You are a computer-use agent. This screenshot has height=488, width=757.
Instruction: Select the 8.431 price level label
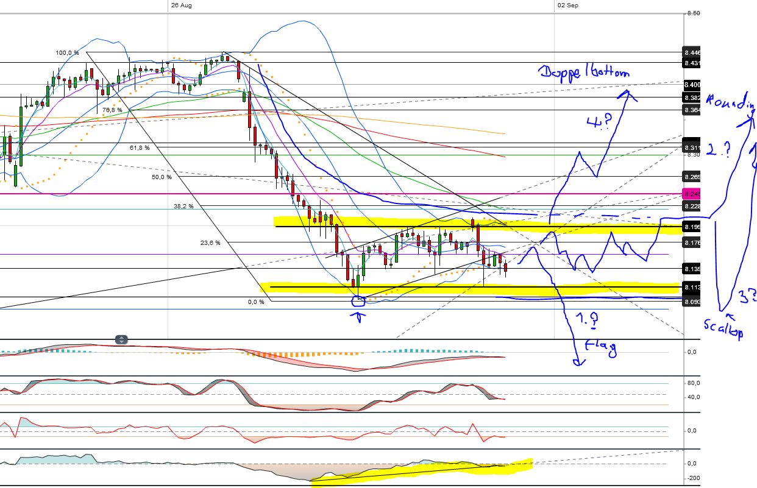pos(691,63)
